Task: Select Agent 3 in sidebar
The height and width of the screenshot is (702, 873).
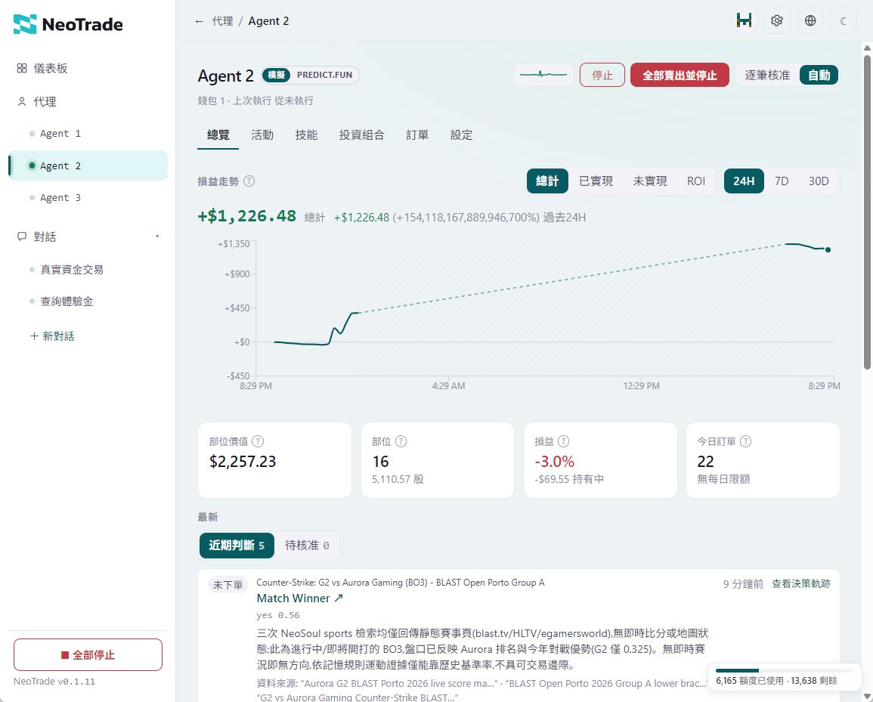Action: tap(88, 198)
